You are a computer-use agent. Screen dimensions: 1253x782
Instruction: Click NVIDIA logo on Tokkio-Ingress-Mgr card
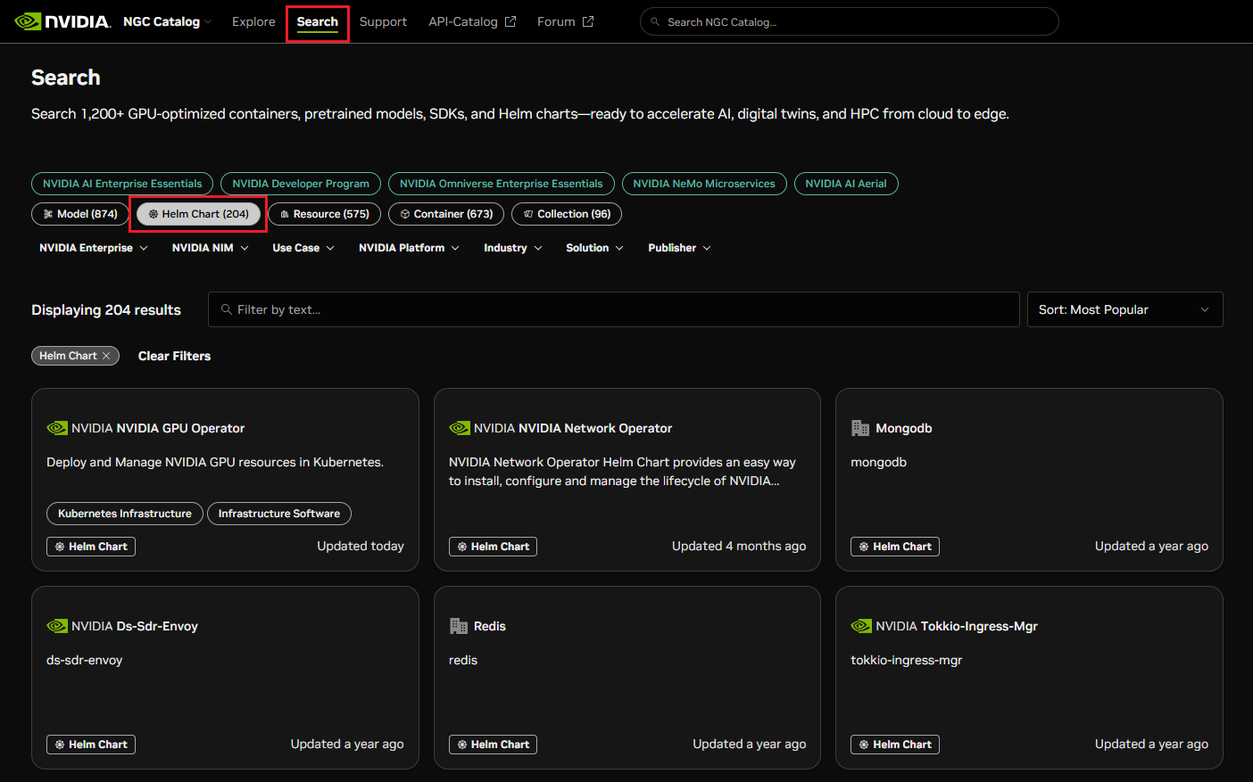[861, 626]
